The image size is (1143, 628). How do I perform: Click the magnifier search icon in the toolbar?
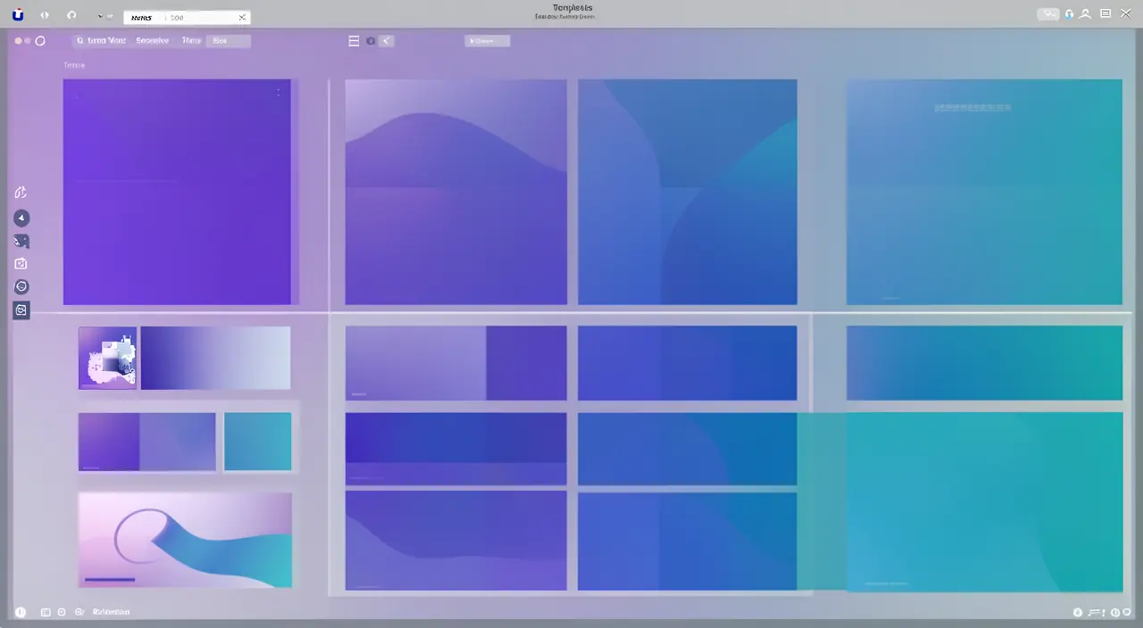point(79,41)
